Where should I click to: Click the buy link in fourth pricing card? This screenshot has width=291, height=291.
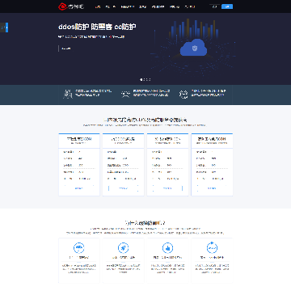pyautogui.click(x=212, y=188)
